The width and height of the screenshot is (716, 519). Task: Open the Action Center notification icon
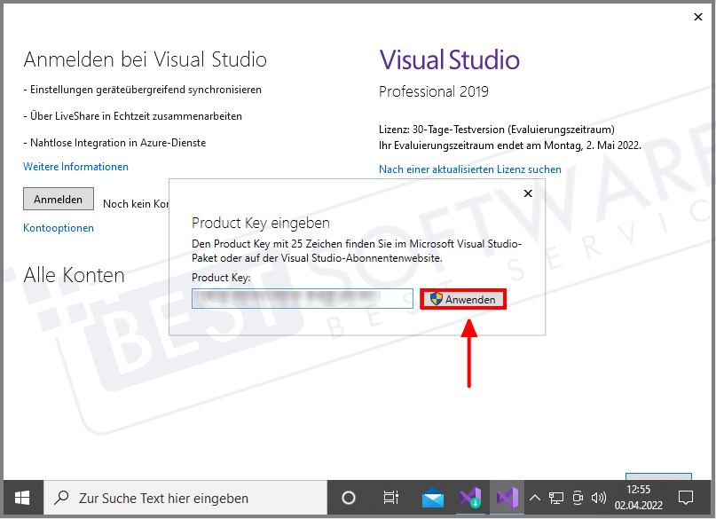pos(687,498)
